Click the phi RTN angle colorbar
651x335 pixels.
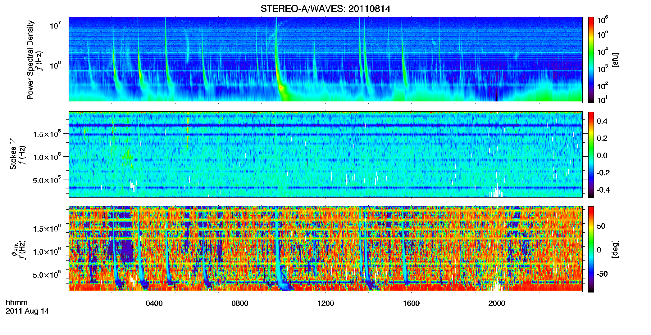[591, 249]
